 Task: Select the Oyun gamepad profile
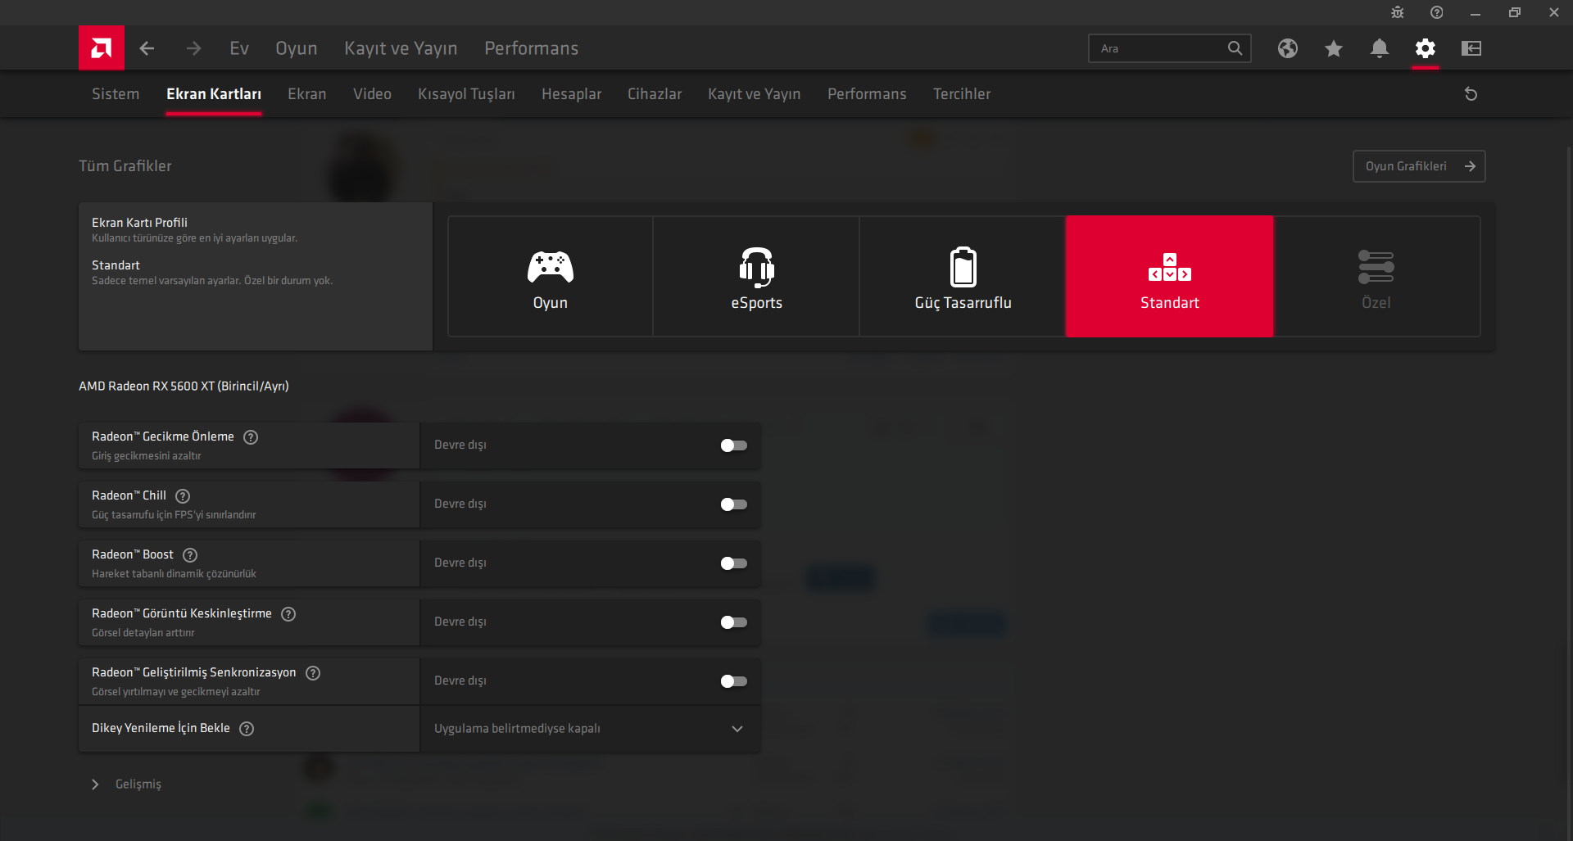[x=551, y=277]
